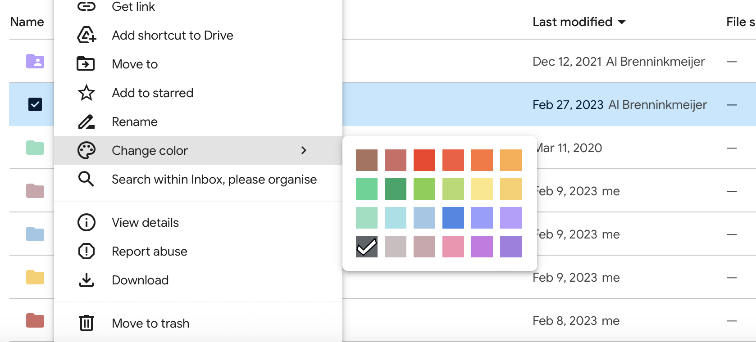Open the Last modified sort dropdown arrow
756x342 pixels.
[x=622, y=22]
